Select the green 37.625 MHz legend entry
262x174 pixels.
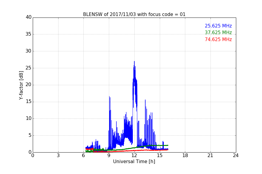tap(218, 33)
